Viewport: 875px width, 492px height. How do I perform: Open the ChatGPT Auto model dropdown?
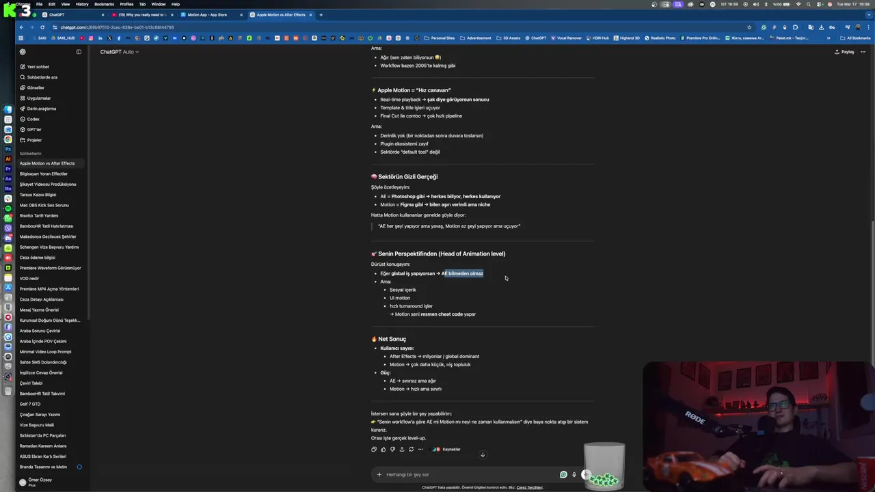(119, 52)
